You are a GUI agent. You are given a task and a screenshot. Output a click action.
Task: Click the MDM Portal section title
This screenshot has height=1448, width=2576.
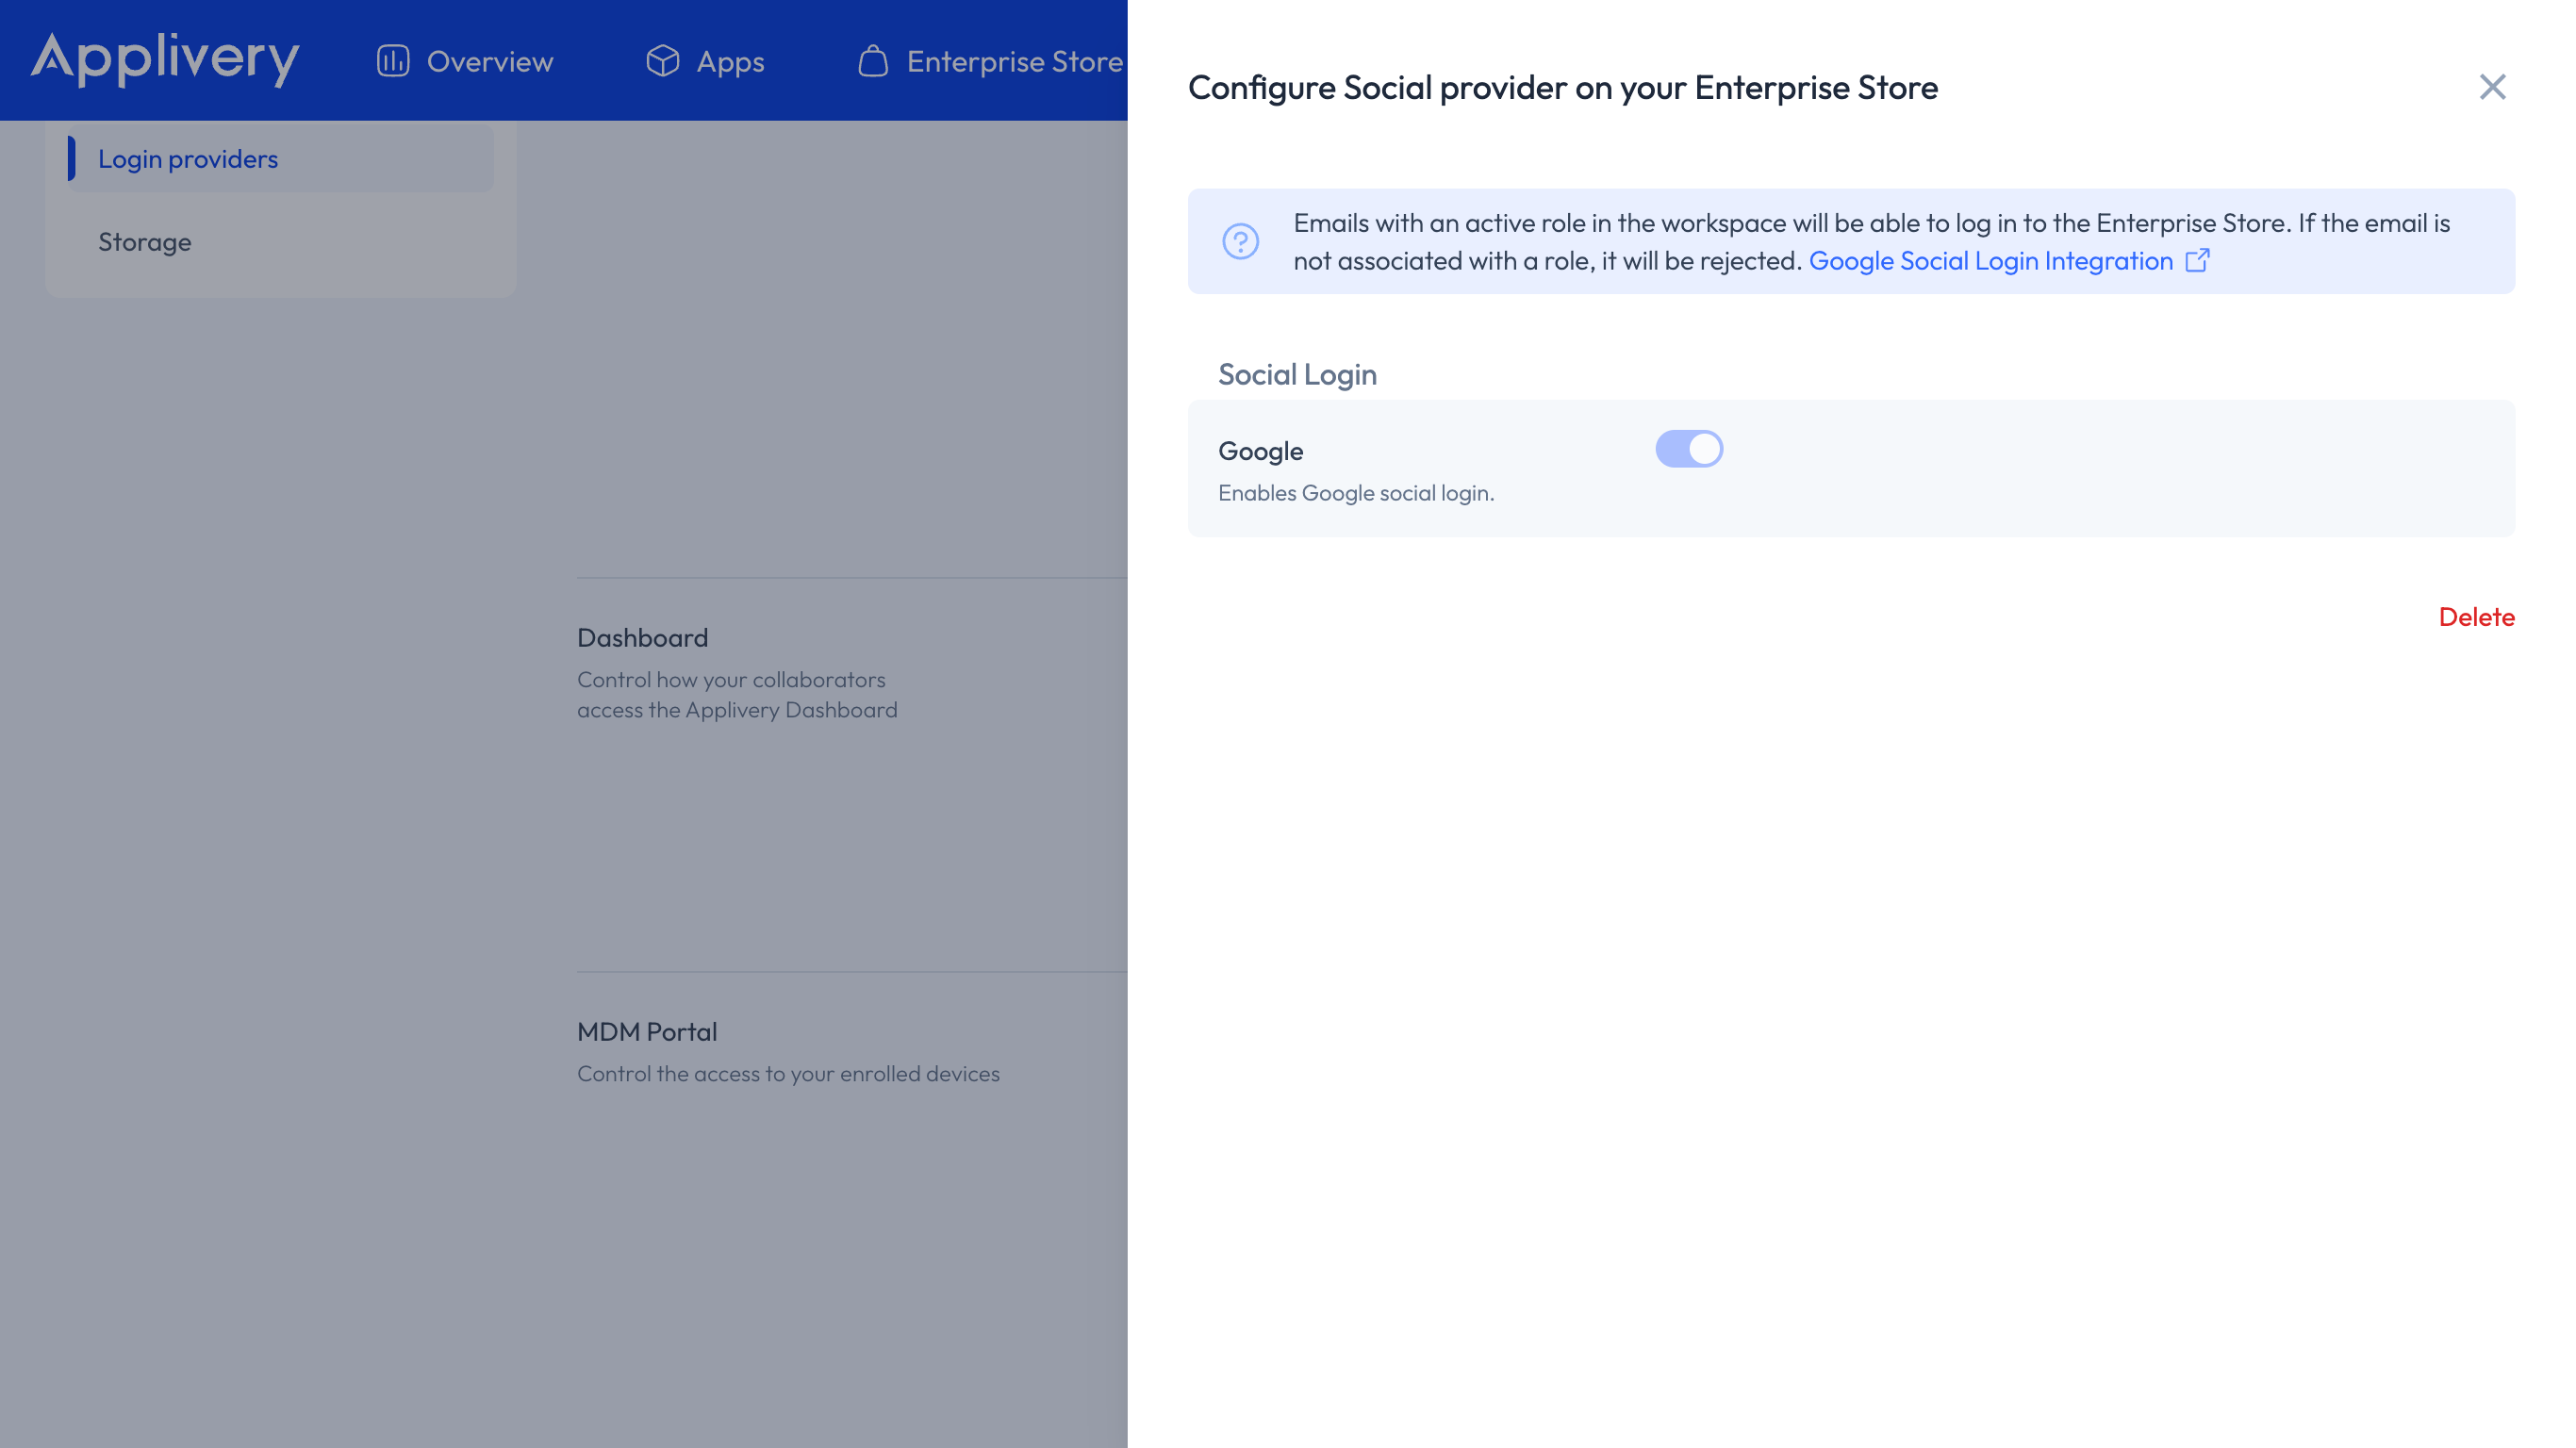pos(647,1031)
